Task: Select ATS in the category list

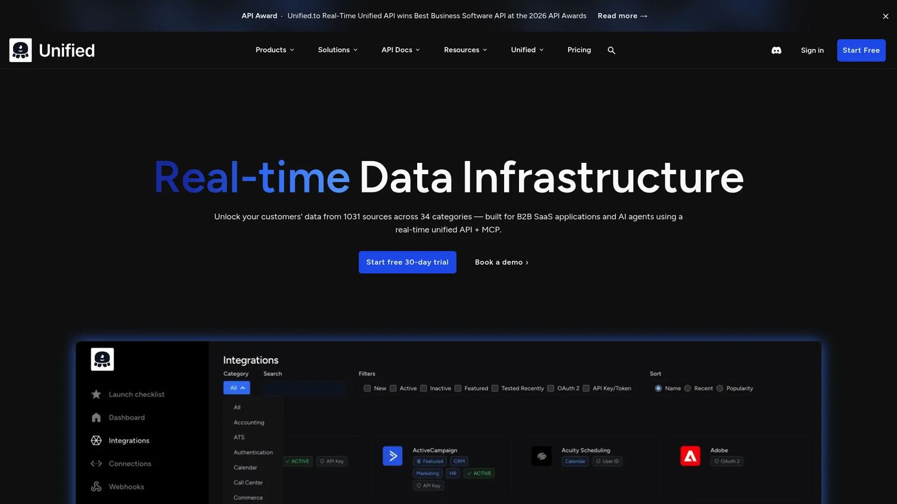Action: [239, 438]
